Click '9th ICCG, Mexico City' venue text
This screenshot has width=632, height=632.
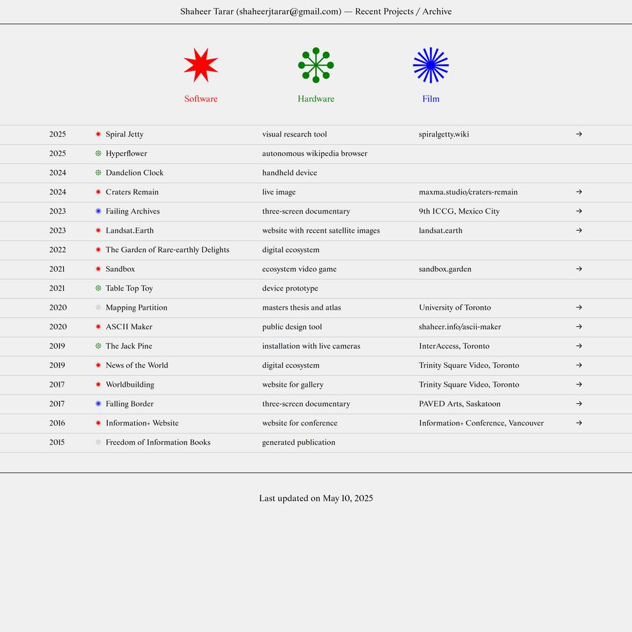pos(459,211)
